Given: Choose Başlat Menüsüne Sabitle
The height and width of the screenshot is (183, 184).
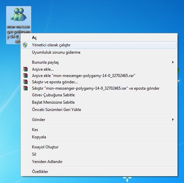Looking at the screenshot, I should point(99,102).
